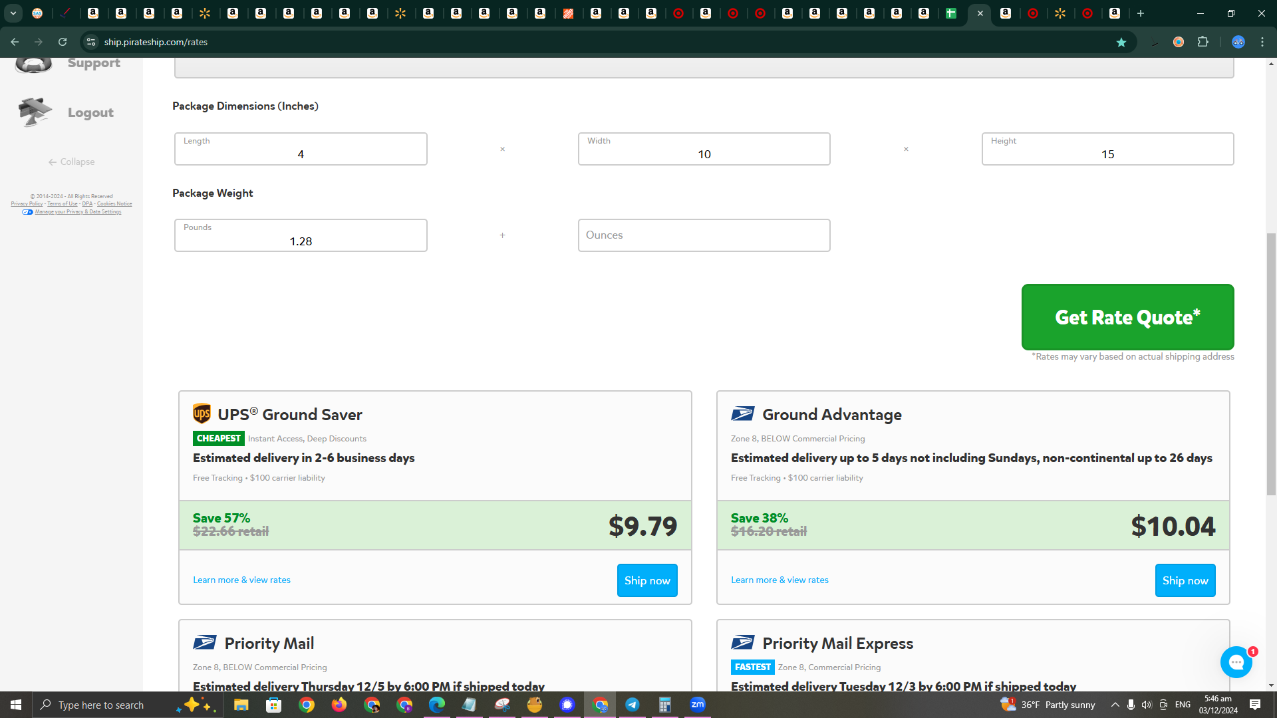Open the Terms of Use link
1277x718 pixels.
63,204
